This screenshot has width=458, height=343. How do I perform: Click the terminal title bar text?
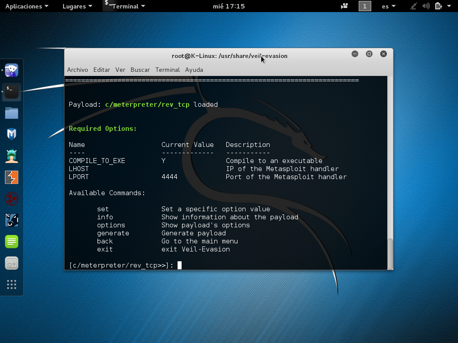229,56
